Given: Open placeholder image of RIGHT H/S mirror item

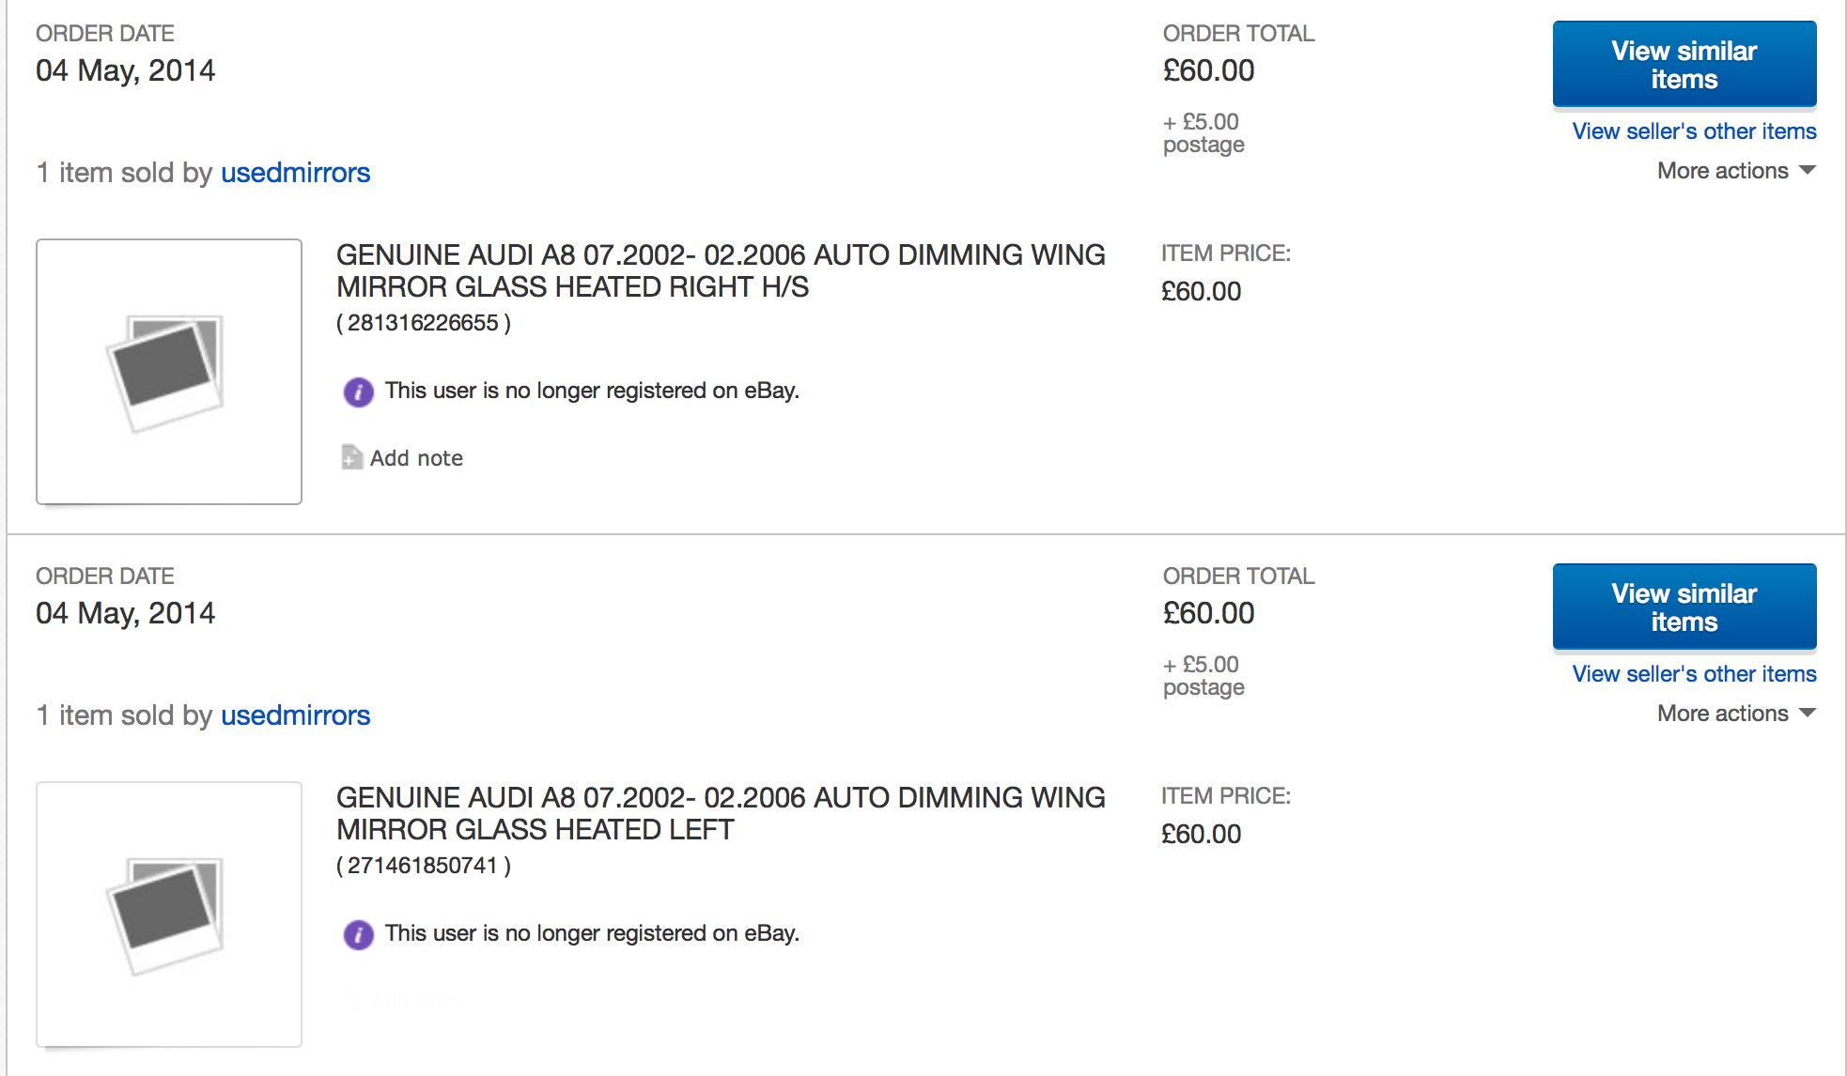Looking at the screenshot, I should (x=169, y=372).
